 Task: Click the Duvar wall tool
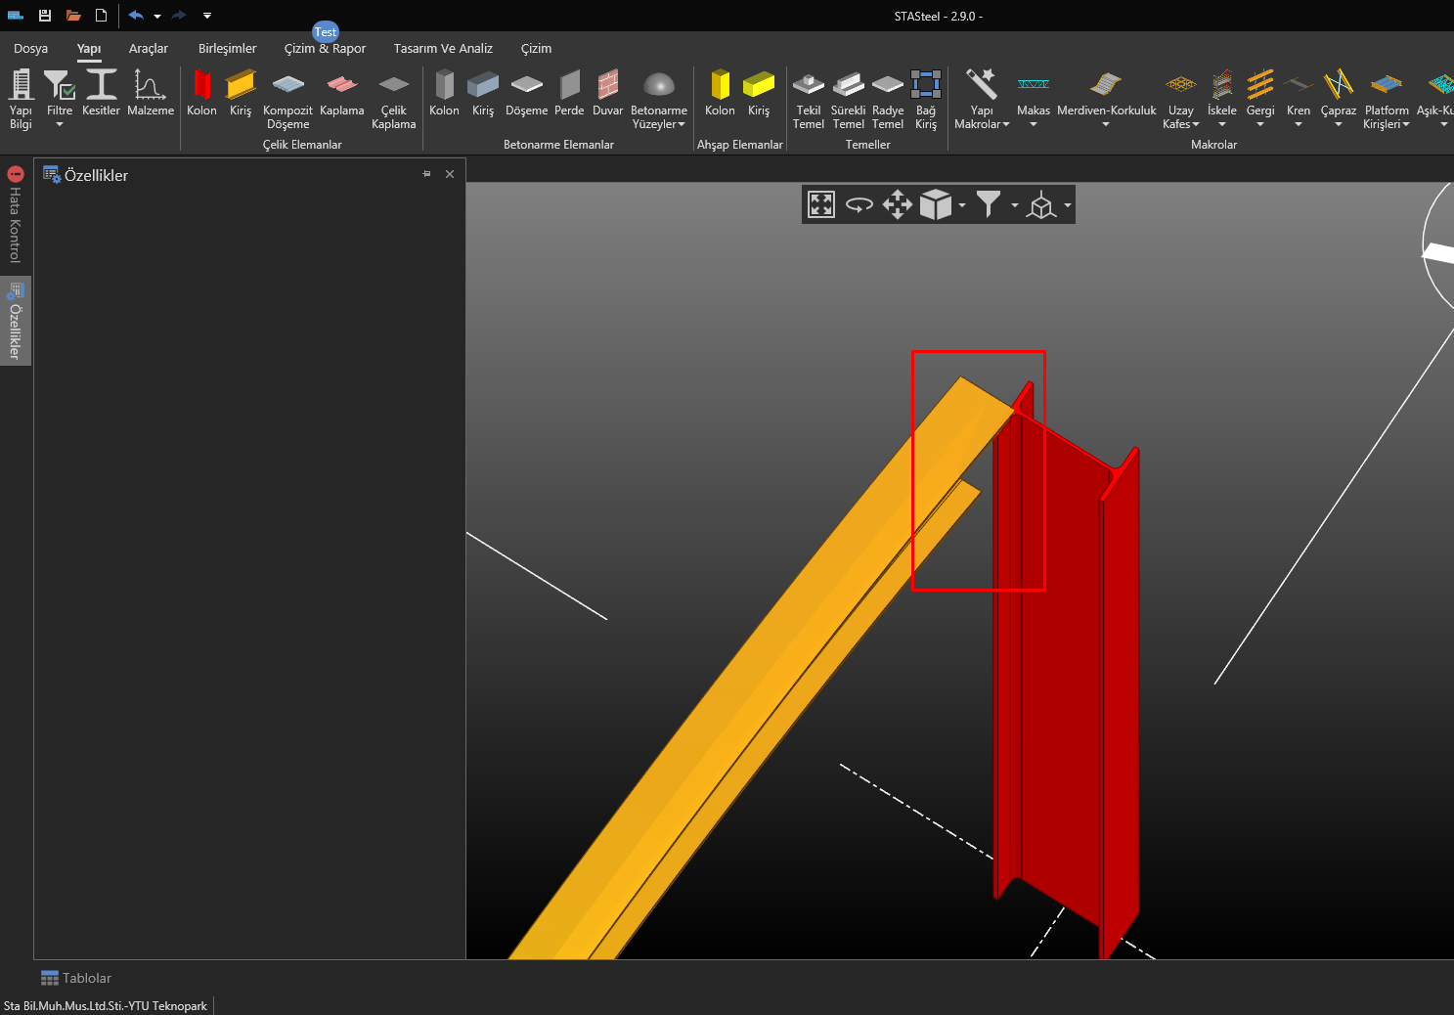[607, 94]
